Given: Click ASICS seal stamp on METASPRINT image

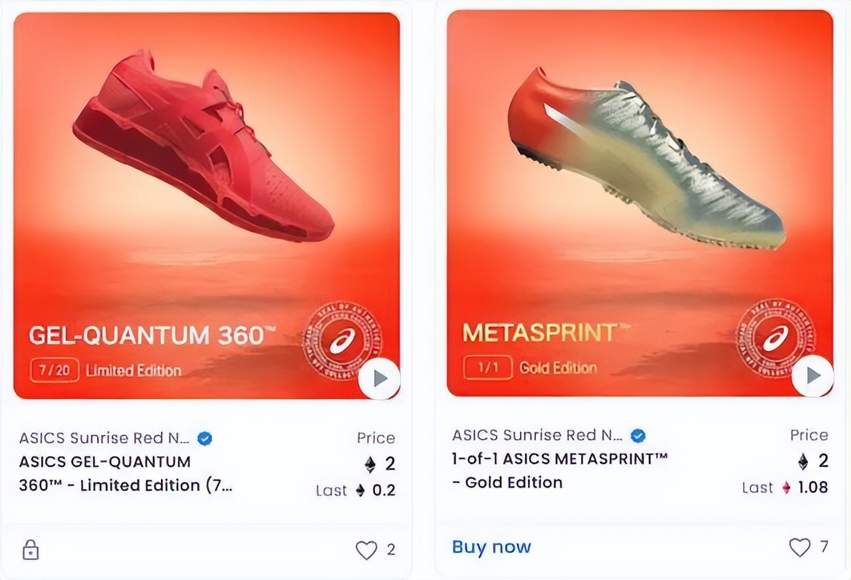Looking at the screenshot, I should tap(775, 339).
